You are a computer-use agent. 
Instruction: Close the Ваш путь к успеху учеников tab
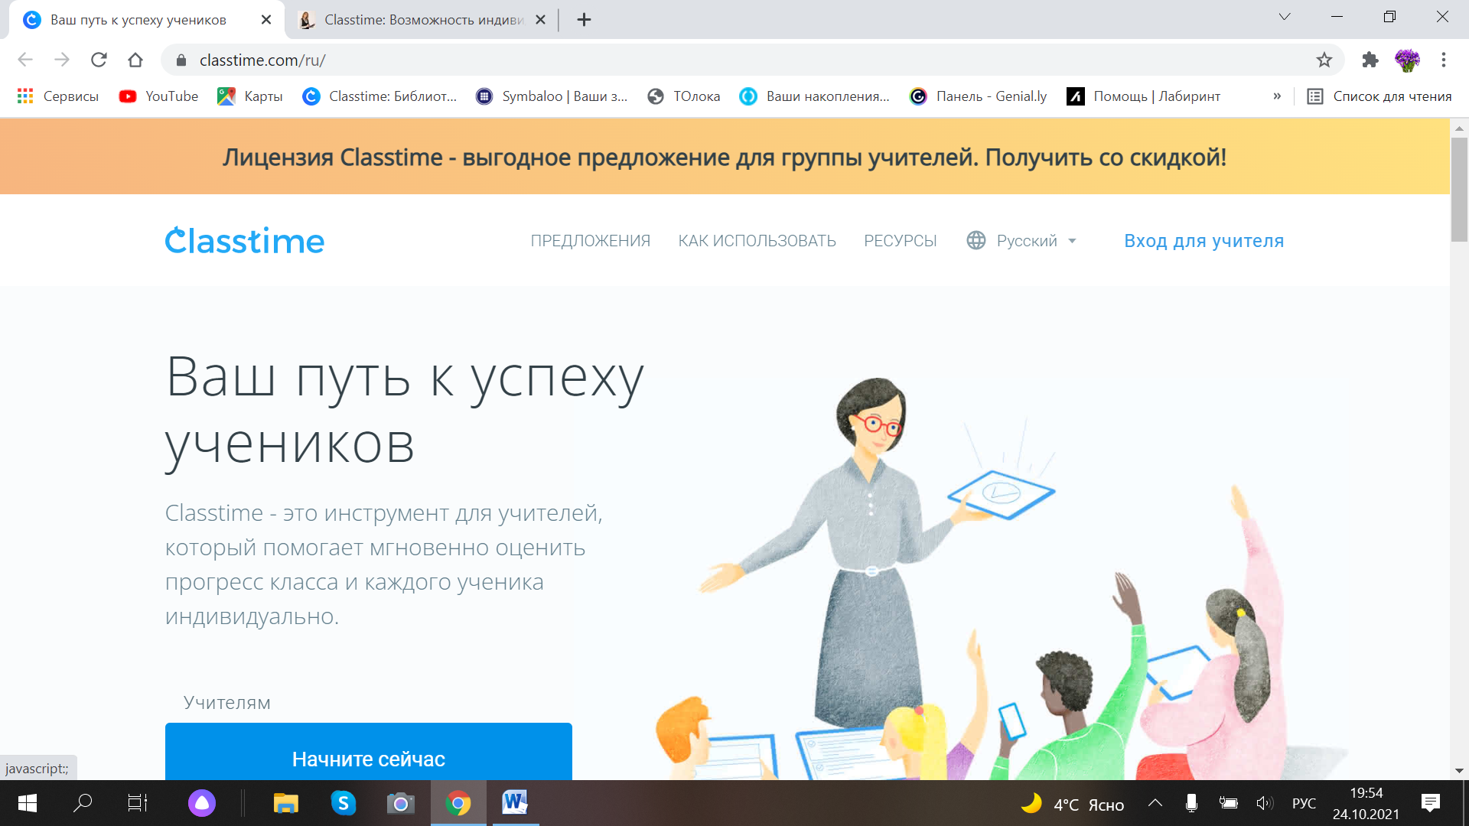(x=266, y=20)
